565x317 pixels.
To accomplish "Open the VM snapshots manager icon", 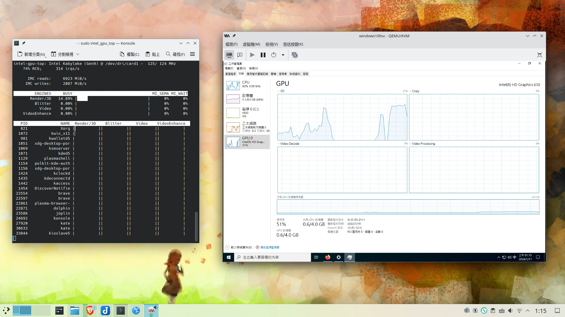I will coord(295,55).
